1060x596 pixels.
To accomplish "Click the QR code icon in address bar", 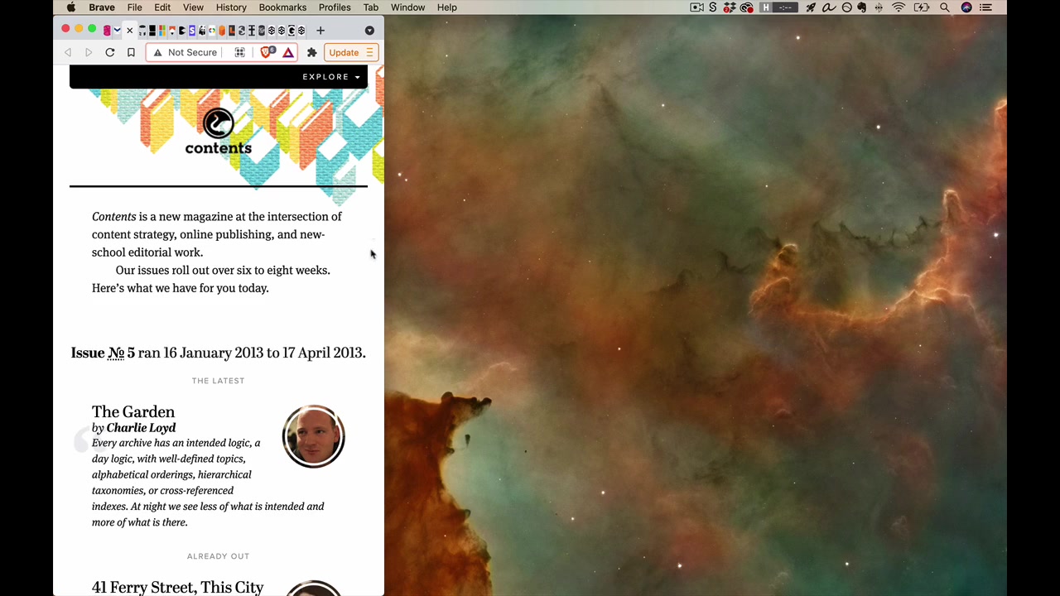I will click(x=239, y=52).
